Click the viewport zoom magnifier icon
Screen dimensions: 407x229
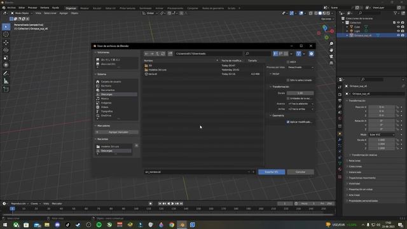coord(331,44)
